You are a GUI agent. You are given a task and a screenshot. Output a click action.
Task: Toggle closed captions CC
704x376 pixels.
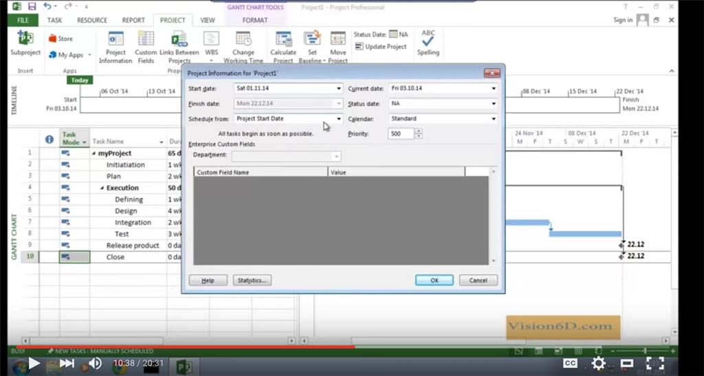(570, 363)
